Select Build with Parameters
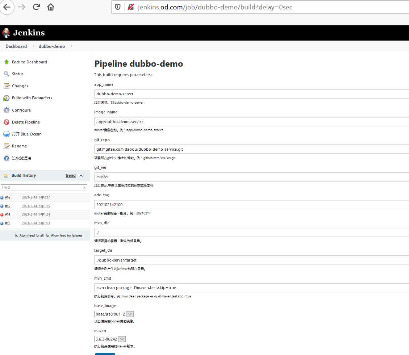Screen dimensions: 409x355 point(32,98)
